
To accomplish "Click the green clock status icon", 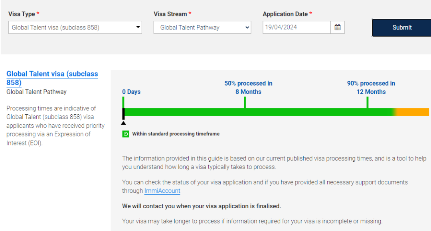I will (x=125, y=134).
